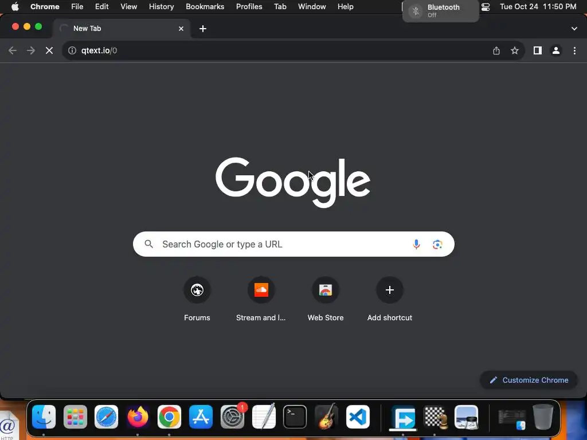The width and height of the screenshot is (587, 440).
Task: Go back to the previous page
Action: coord(13,50)
